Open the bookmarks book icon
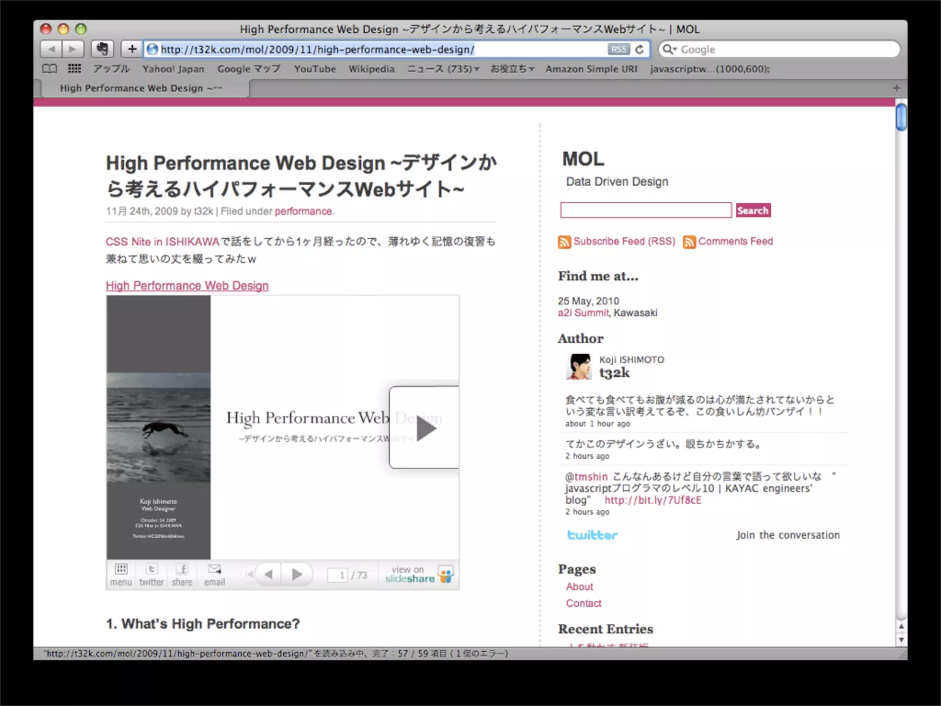The height and width of the screenshot is (706, 941). 50,69
